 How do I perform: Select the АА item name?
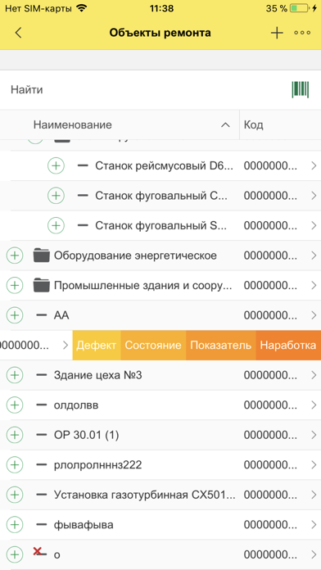[x=61, y=314]
